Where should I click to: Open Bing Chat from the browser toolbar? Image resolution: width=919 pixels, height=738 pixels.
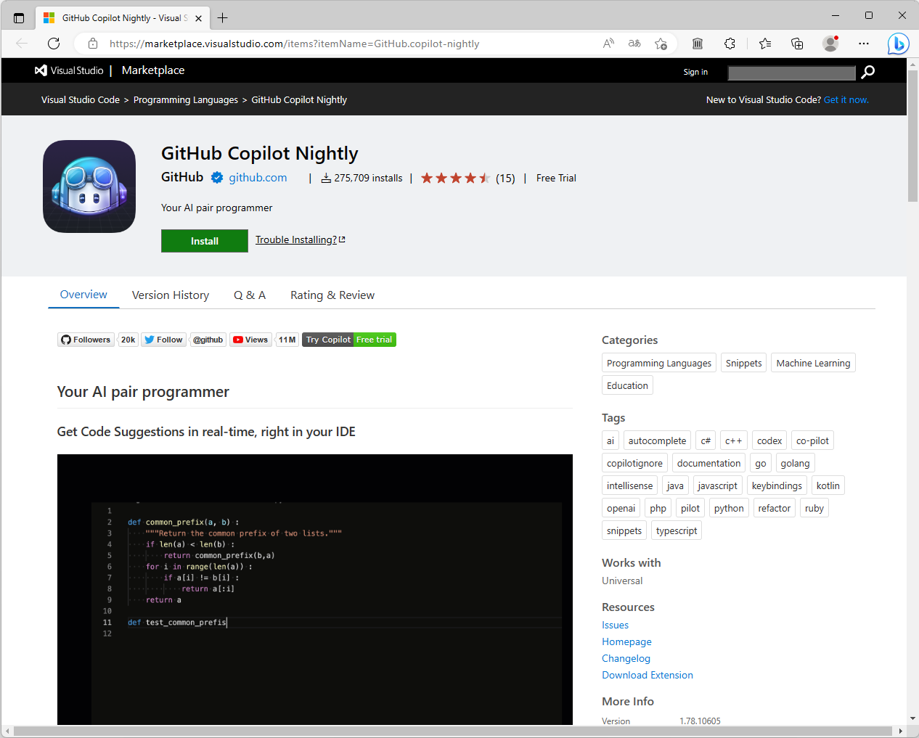898,44
